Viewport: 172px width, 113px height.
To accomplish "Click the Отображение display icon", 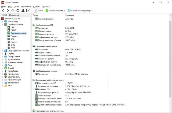I will click(x=6, y=56).
